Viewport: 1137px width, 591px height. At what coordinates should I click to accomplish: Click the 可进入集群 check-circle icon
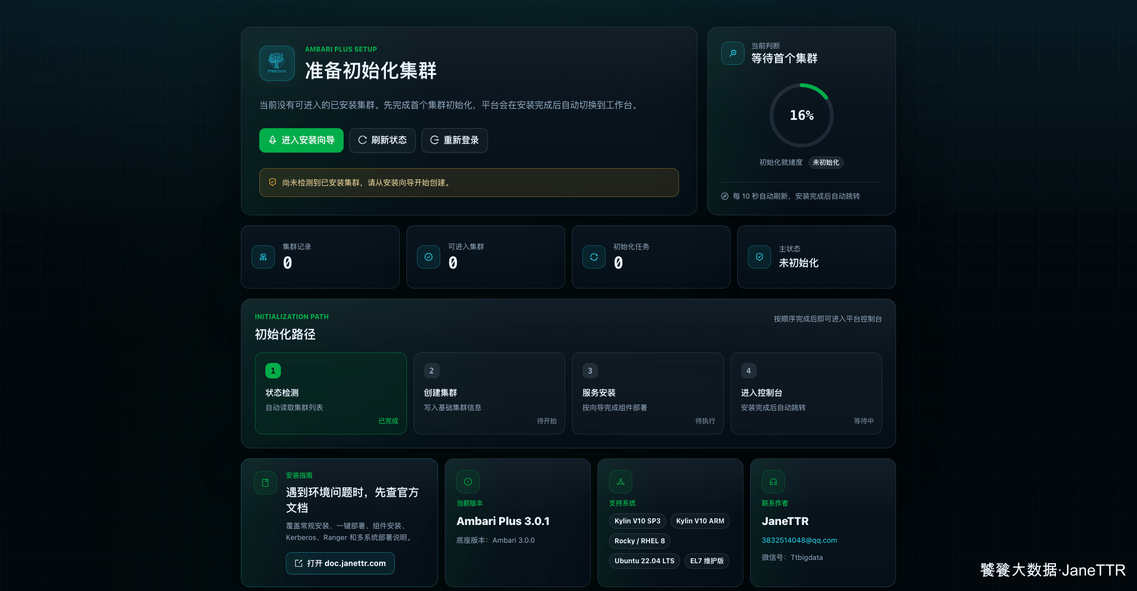pos(429,257)
